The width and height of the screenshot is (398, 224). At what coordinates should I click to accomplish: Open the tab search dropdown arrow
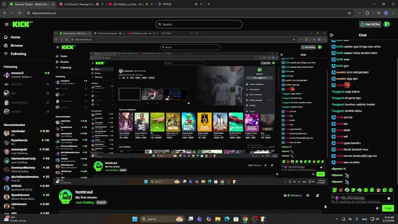point(4,4)
